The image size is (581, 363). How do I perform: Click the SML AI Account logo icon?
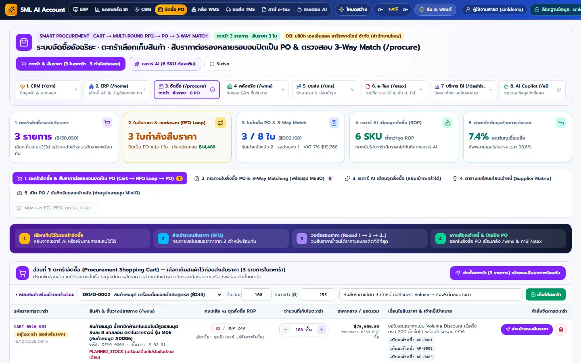click(x=11, y=9)
